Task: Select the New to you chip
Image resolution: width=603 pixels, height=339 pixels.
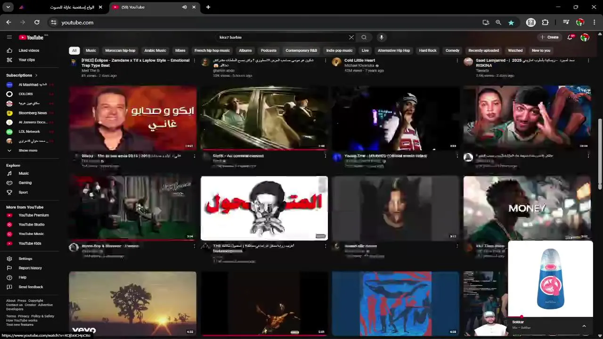Action: [x=541, y=50]
